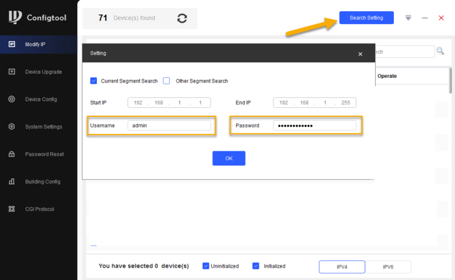
Task: Enable Other Segment Search checkbox
Action: (x=166, y=81)
